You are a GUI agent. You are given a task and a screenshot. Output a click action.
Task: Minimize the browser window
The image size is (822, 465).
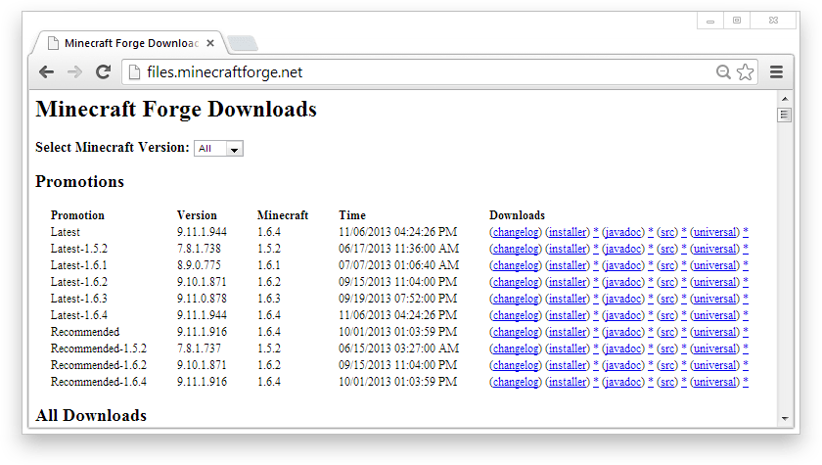710,21
